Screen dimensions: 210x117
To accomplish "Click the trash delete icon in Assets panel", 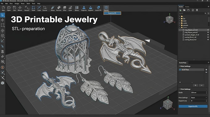I will coord(197,10).
